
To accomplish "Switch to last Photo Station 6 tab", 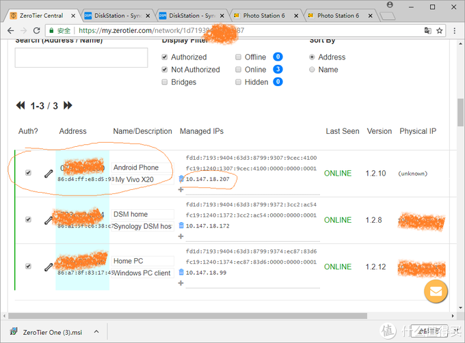I will (x=335, y=15).
